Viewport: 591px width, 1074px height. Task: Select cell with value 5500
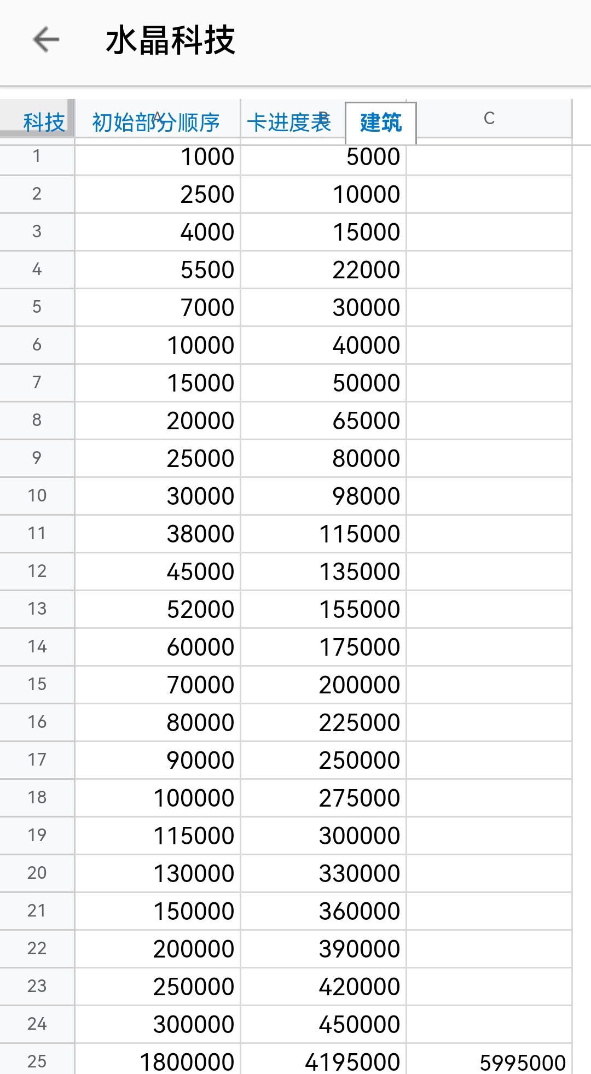point(158,270)
